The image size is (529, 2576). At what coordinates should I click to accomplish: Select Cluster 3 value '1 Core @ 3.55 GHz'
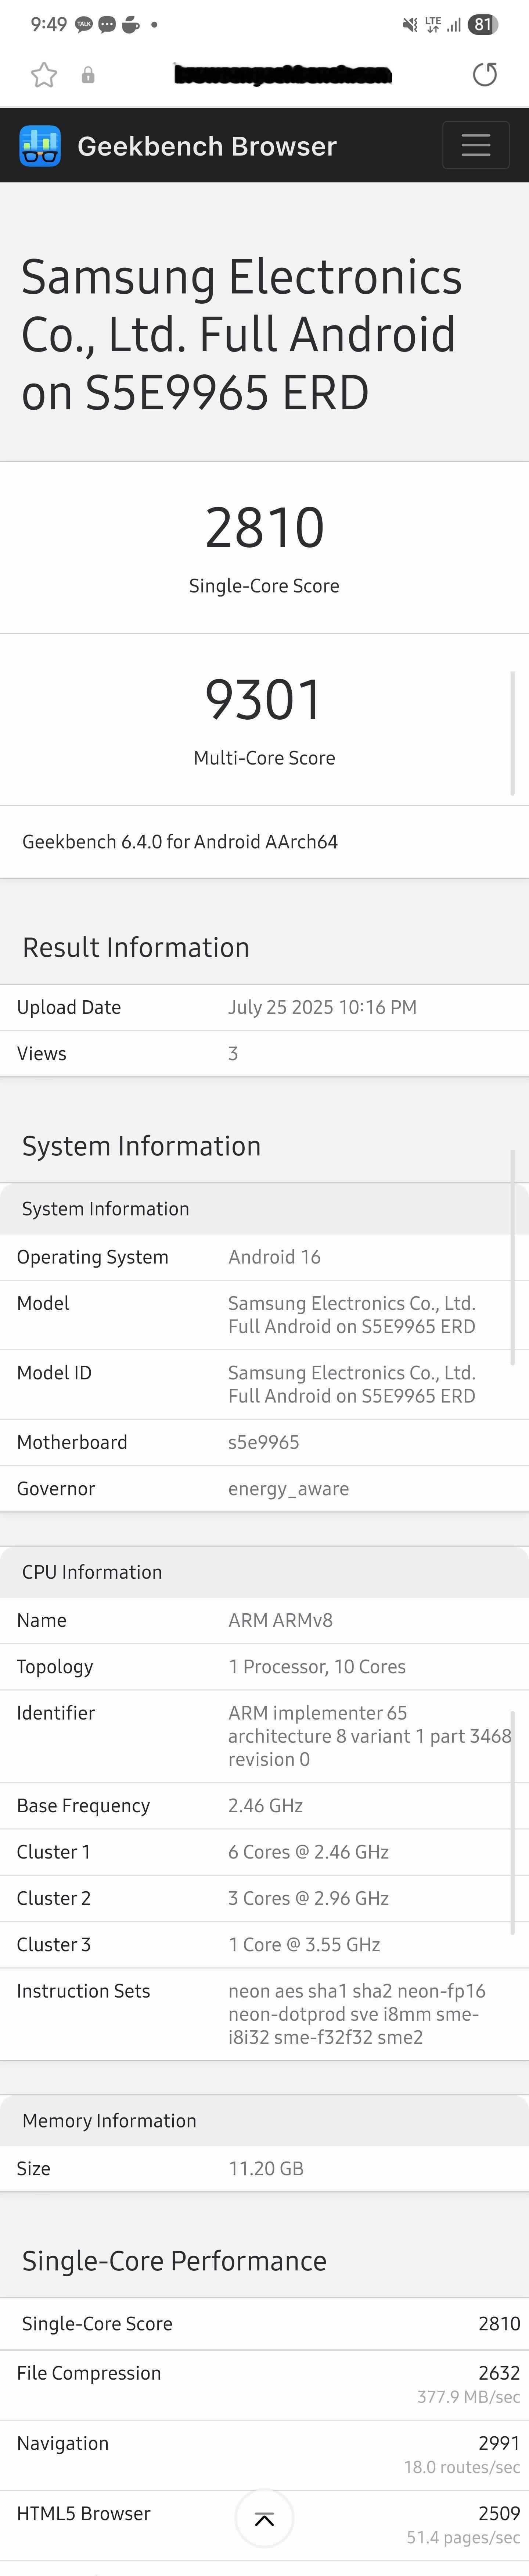pyautogui.click(x=305, y=1945)
